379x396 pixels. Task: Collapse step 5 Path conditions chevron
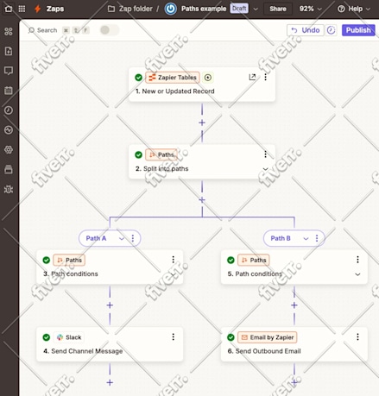pos(357,274)
